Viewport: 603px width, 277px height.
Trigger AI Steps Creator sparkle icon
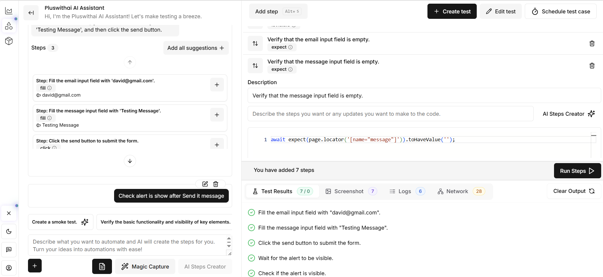(591, 114)
